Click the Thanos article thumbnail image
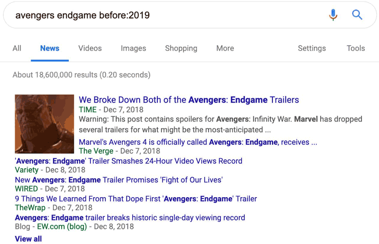The height and width of the screenshot is (244, 379). coord(45,124)
